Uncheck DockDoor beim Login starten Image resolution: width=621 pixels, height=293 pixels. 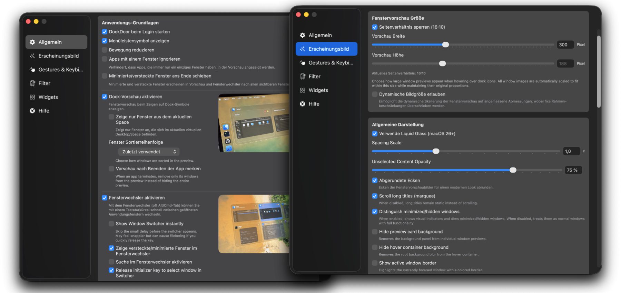[x=105, y=32]
